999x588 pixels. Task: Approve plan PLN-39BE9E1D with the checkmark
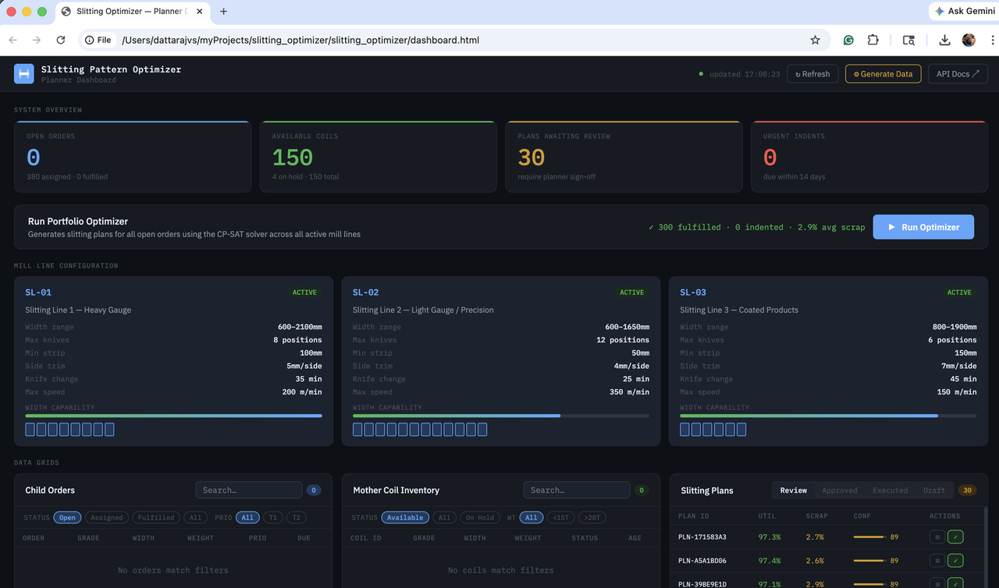955,583
